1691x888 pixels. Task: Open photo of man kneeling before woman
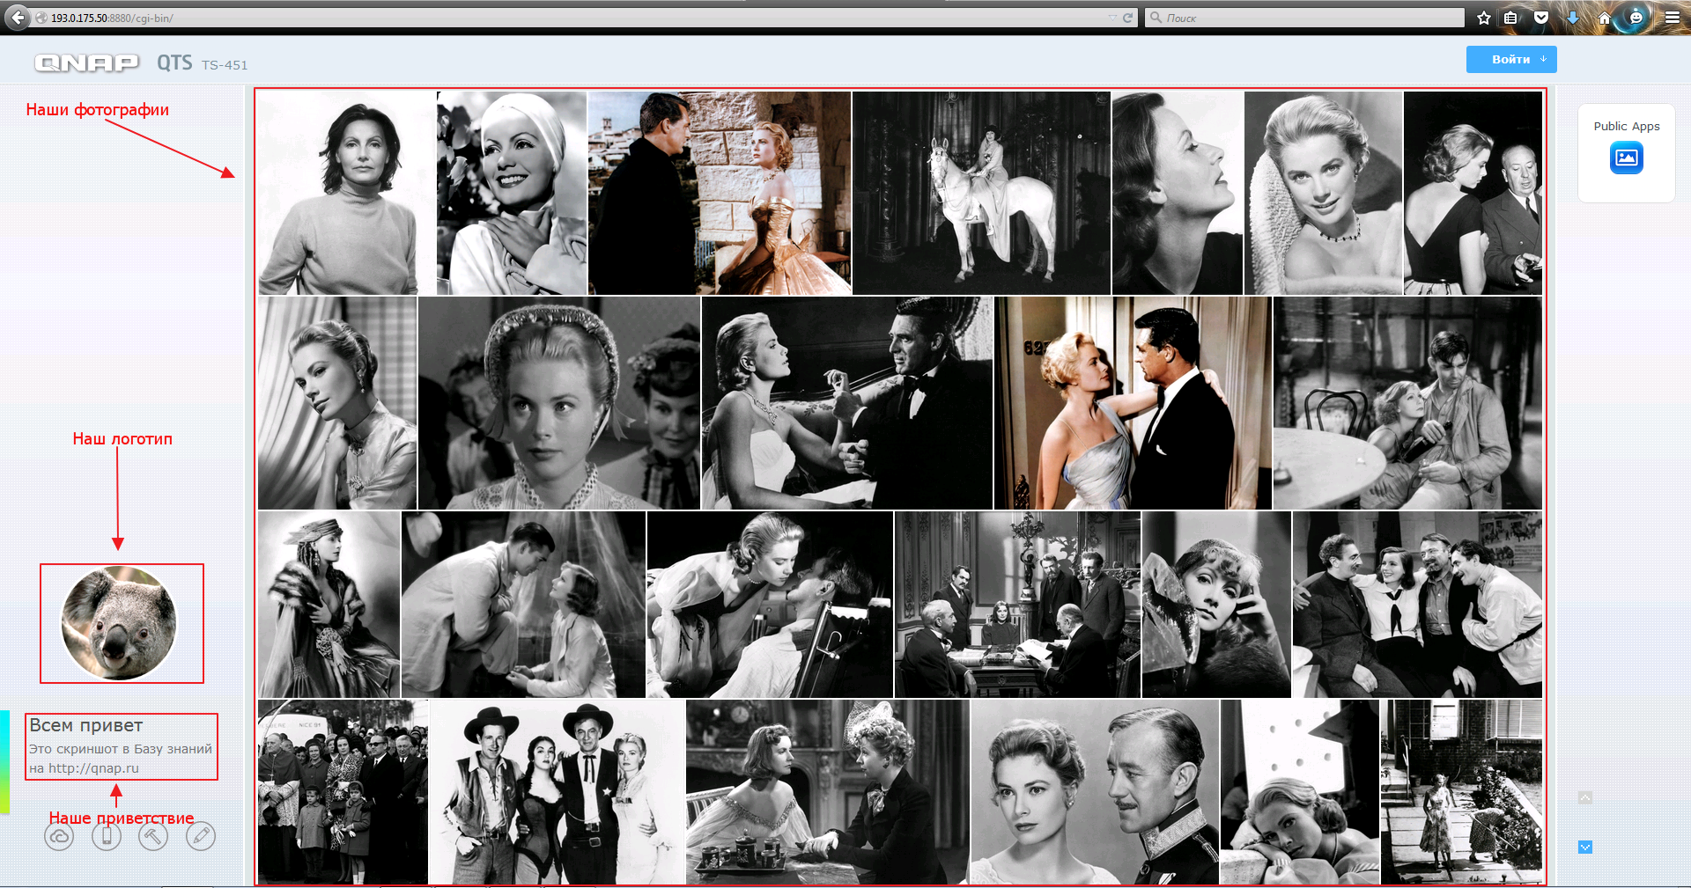tap(523, 605)
